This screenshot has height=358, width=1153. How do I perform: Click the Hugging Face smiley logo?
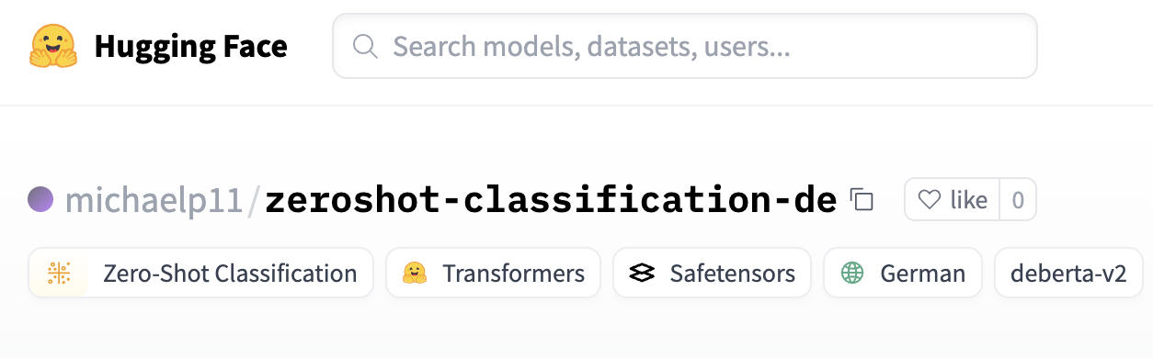point(52,46)
